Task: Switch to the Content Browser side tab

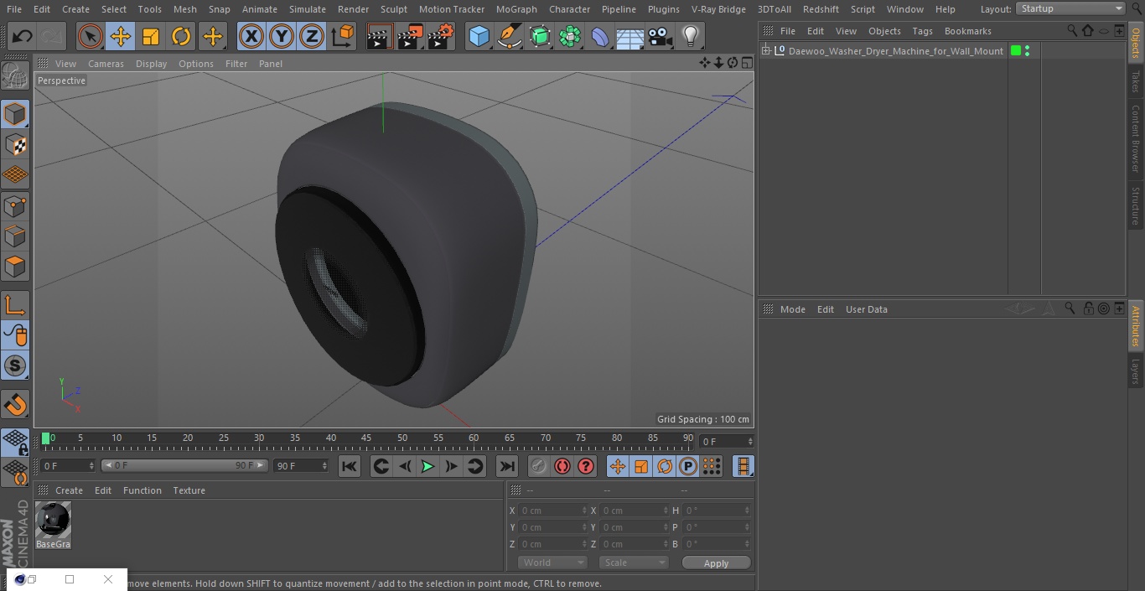Action: click(x=1136, y=138)
